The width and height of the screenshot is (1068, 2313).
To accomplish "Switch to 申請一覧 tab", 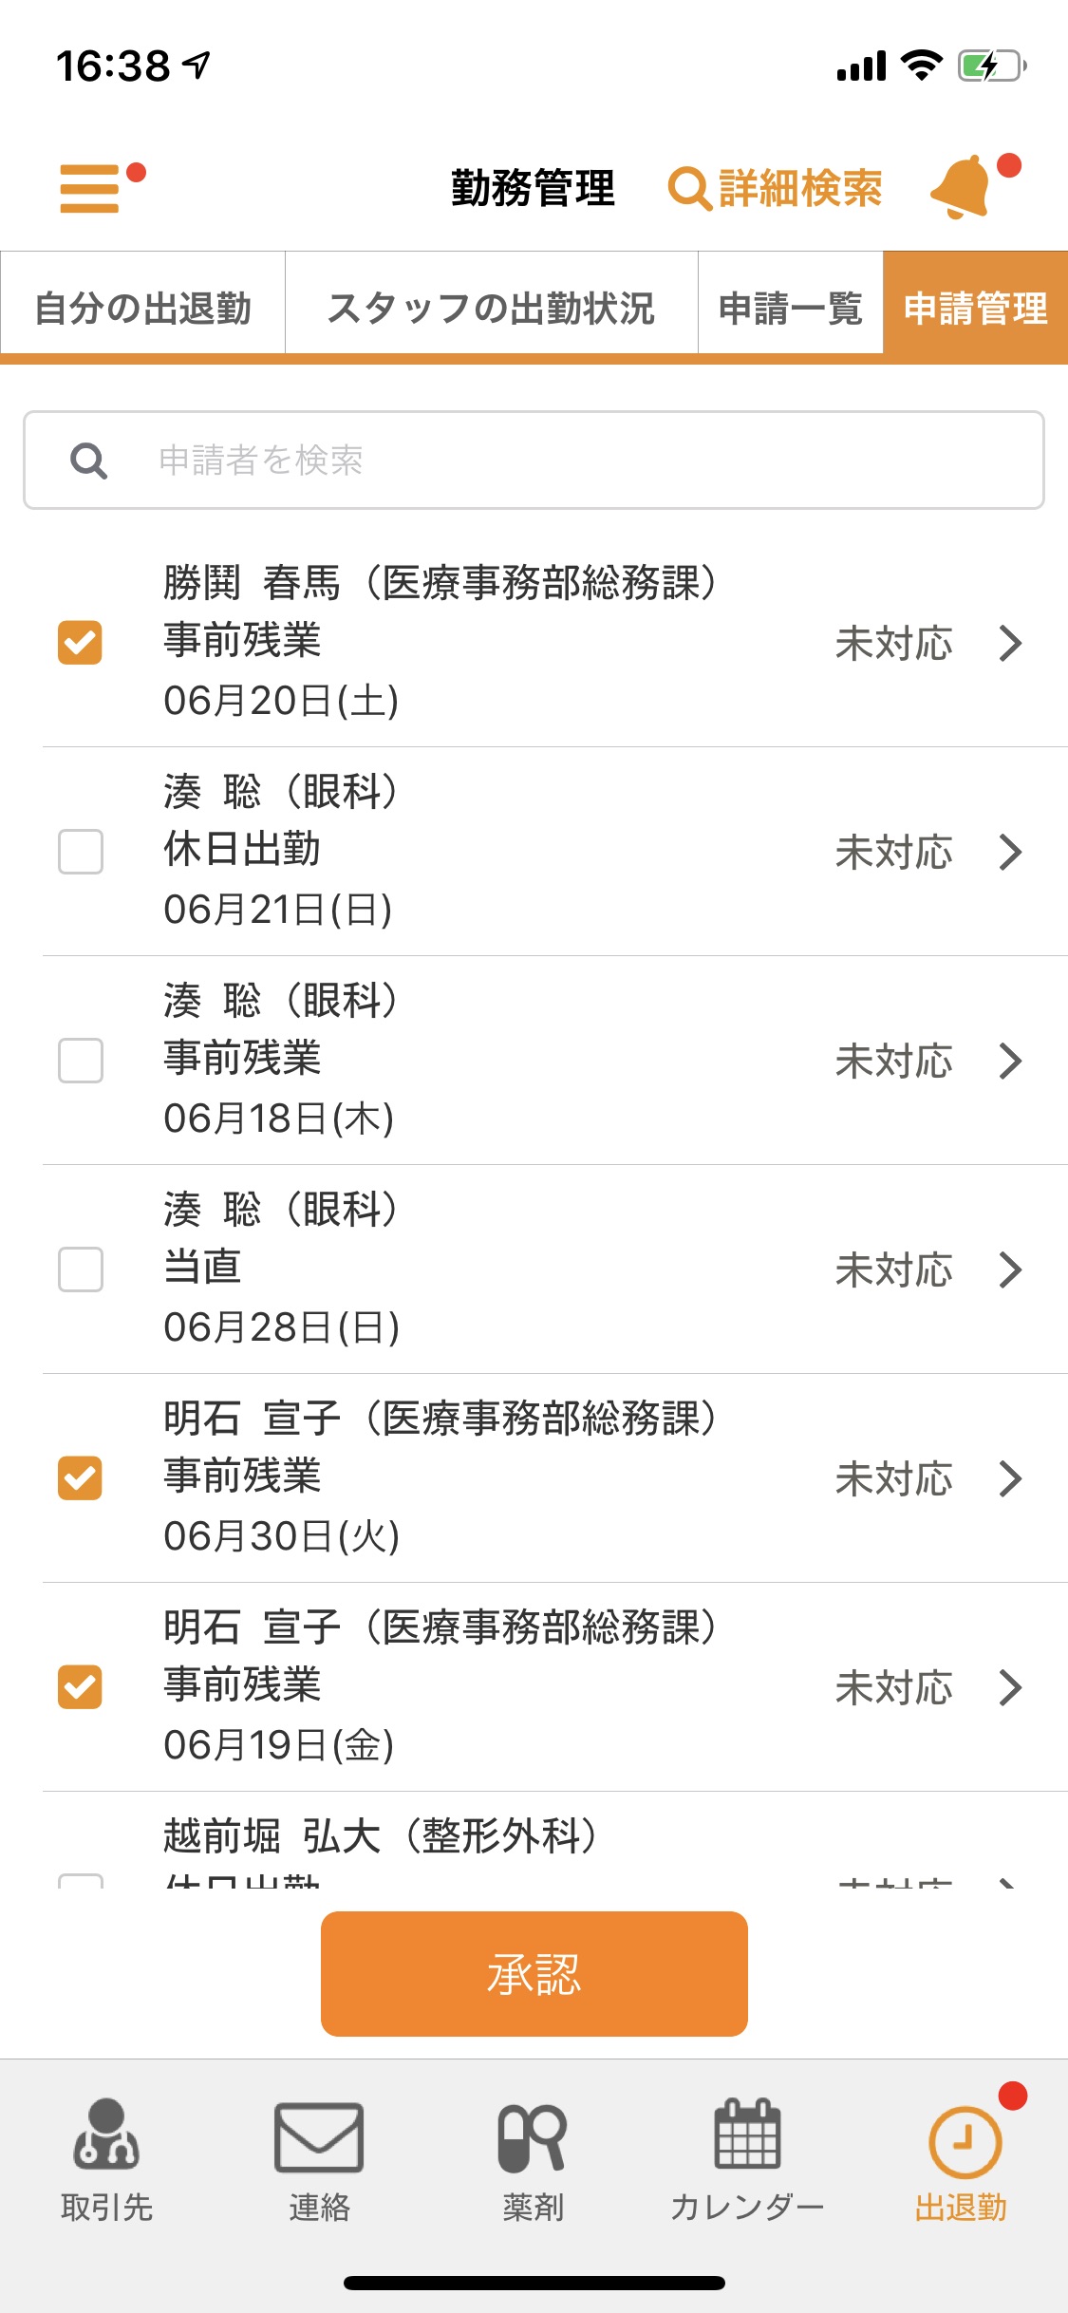I will click(790, 308).
